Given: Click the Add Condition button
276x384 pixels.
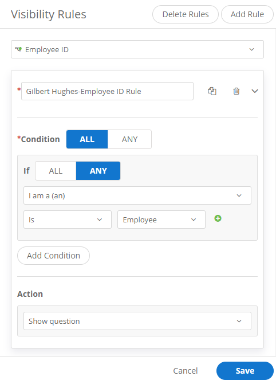Looking at the screenshot, I should pyautogui.click(x=53, y=256).
